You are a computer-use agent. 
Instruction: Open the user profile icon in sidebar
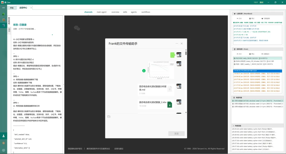3,136
